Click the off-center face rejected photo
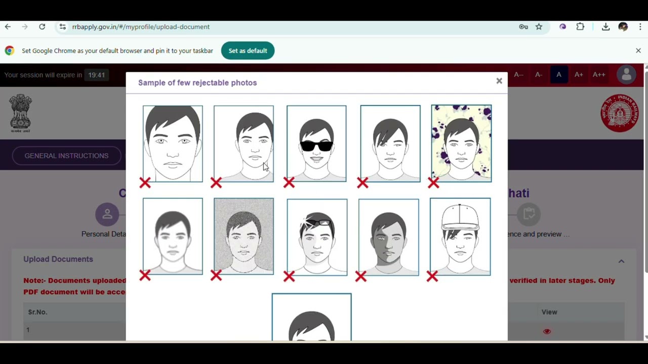The height and width of the screenshot is (364, 648). [244, 144]
